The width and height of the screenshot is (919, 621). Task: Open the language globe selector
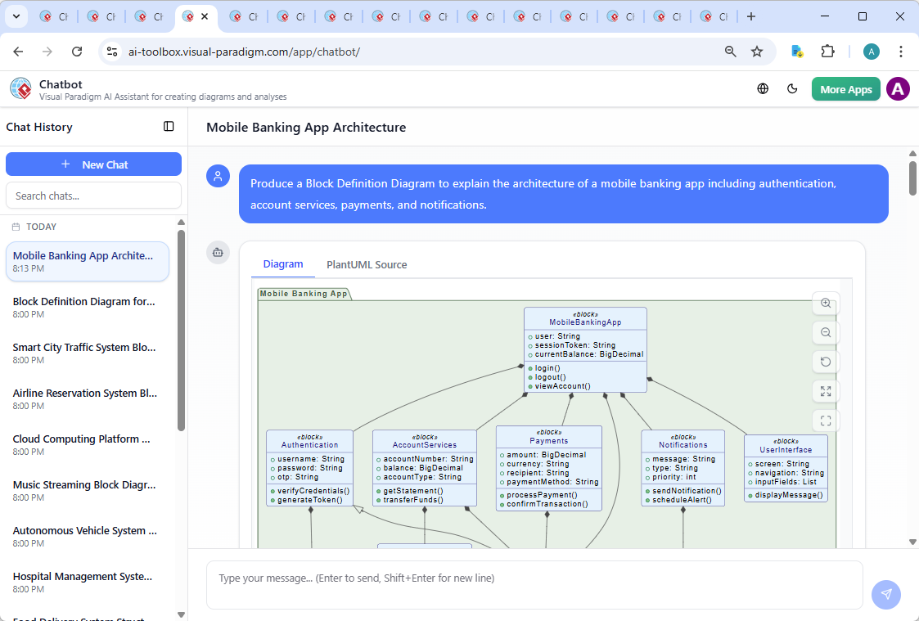(762, 88)
